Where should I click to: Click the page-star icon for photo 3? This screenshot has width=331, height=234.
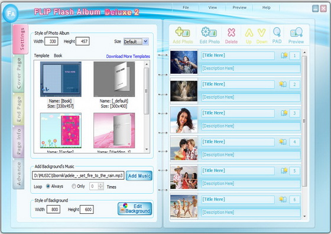[x=284, y=113]
